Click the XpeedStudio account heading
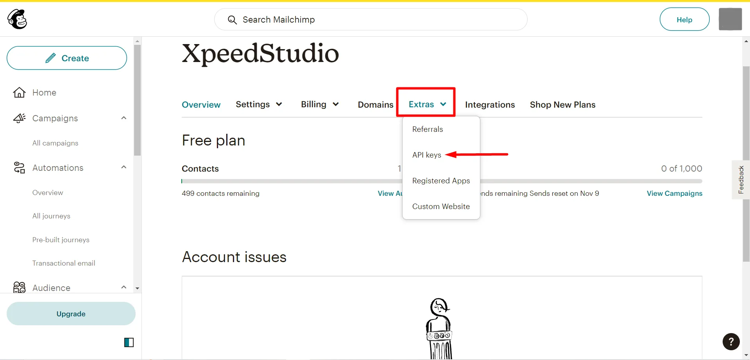 pos(260,53)
